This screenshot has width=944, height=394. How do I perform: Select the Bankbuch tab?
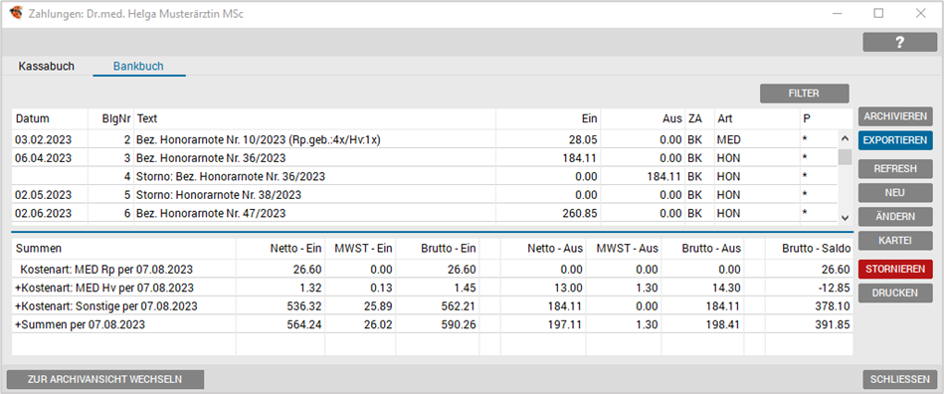138,67
